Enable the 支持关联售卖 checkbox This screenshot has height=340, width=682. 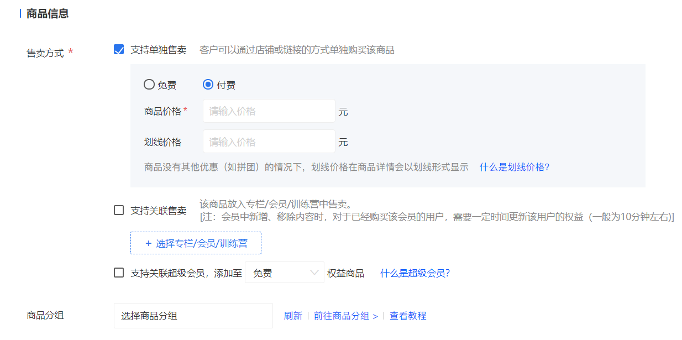[x=119, y=210]
